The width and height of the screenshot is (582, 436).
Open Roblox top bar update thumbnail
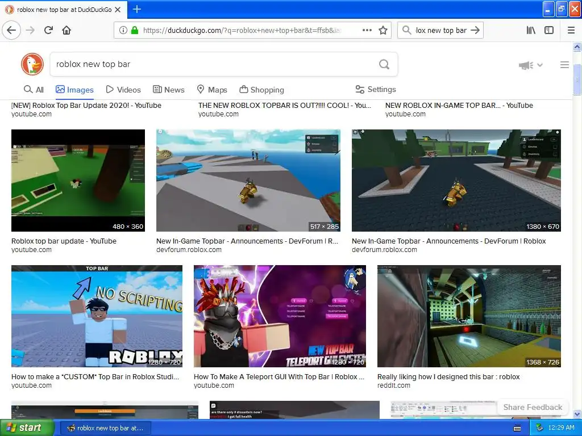(78, 181)
